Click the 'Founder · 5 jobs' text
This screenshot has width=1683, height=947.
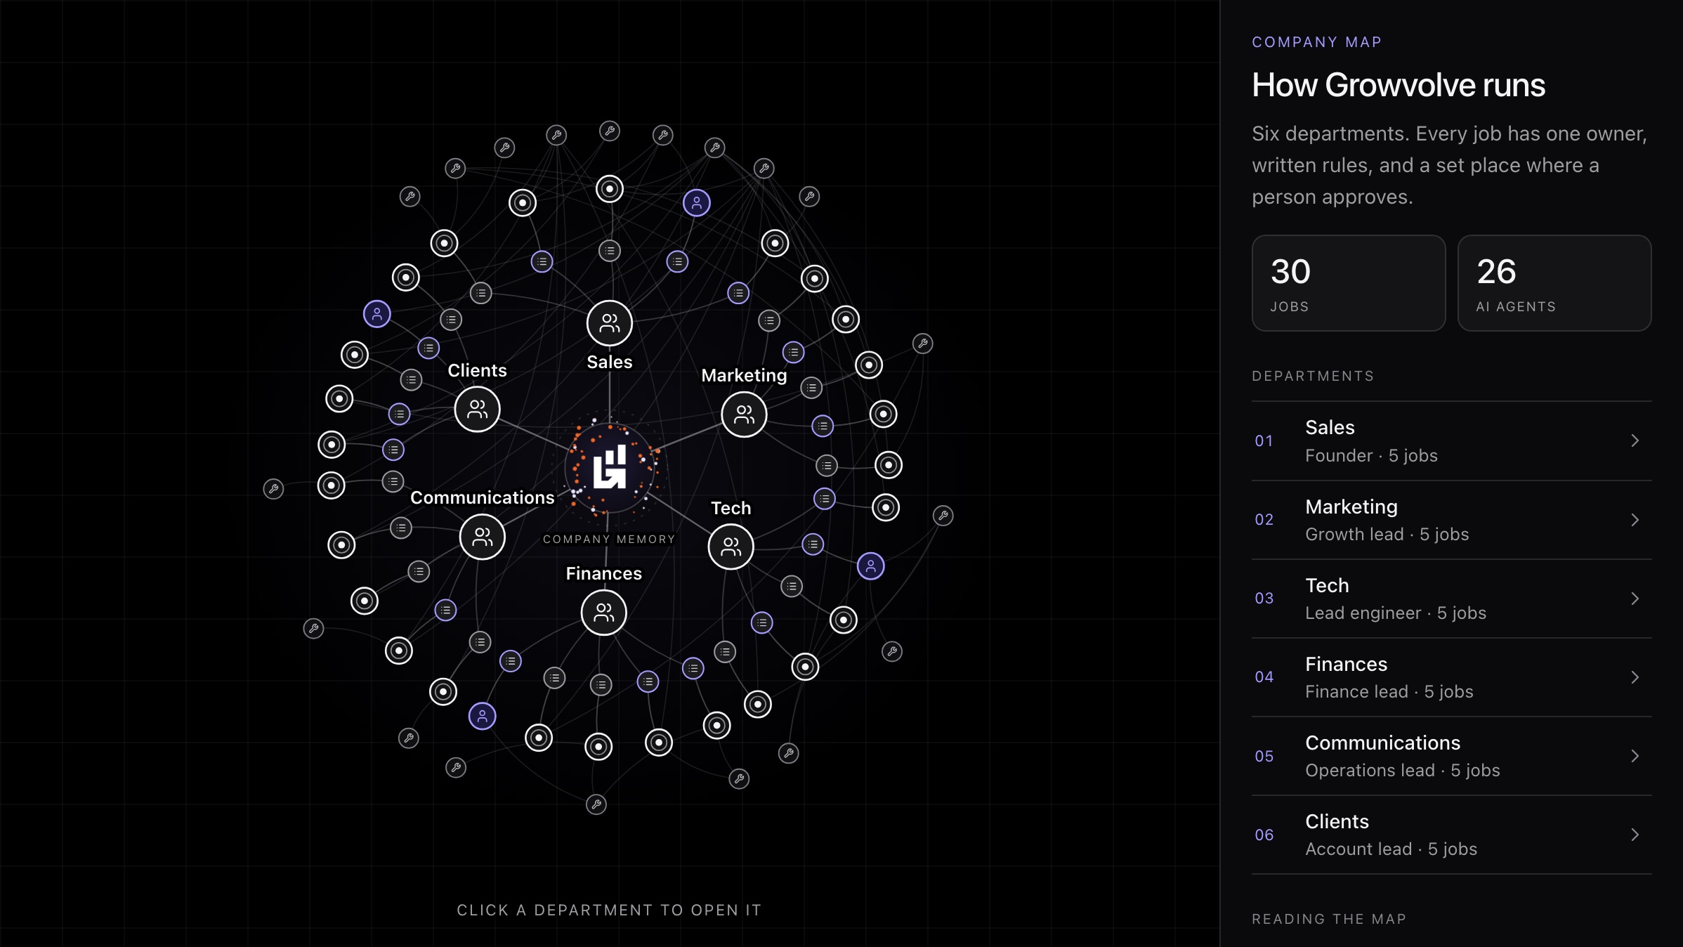pos(1371,456)
